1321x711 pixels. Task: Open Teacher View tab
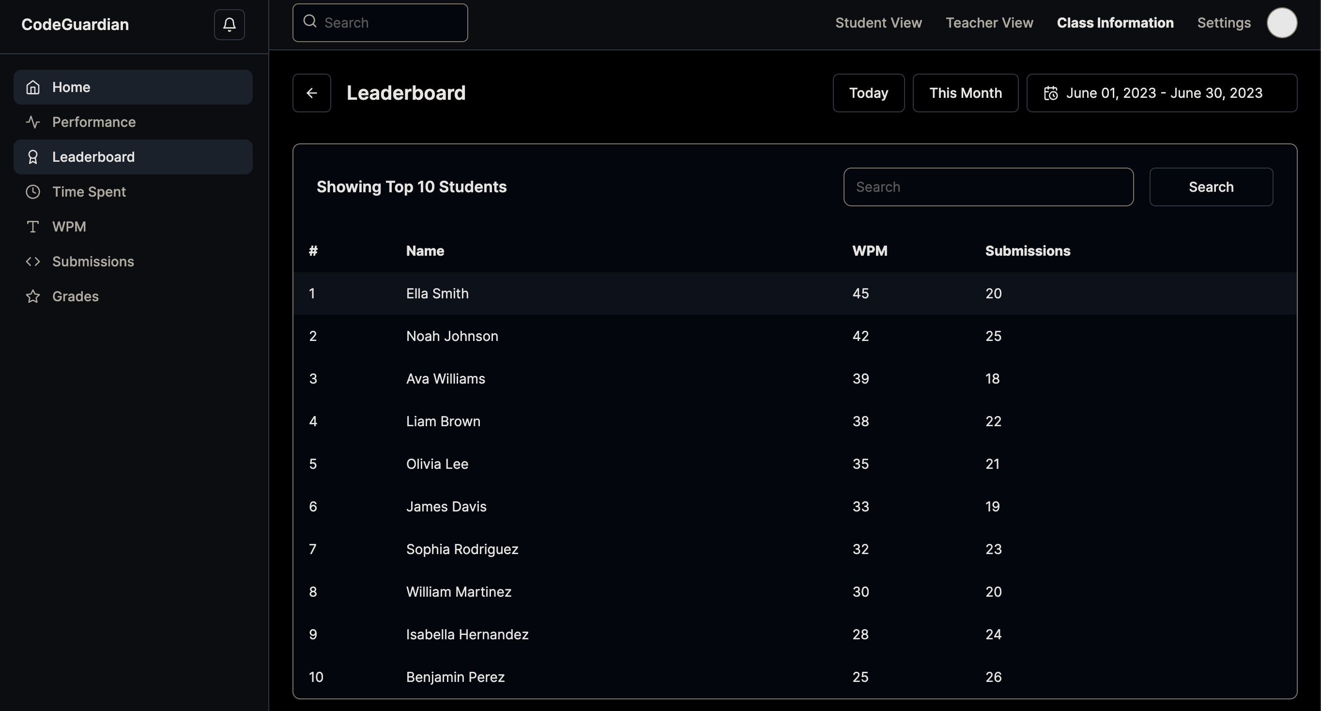coord(989,23)
